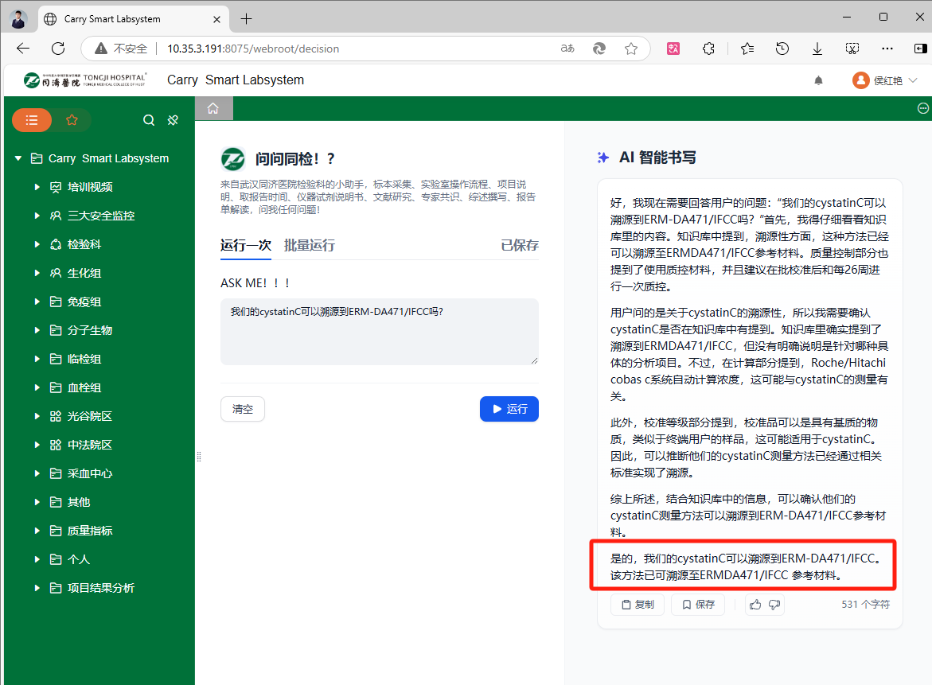Viewport: 932px width, 685px height.
Task: Open browser history clock icon
Action: point(782,49)
